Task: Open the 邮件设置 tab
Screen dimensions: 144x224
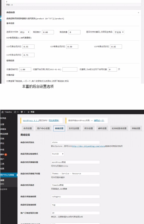Action: click(102, 128)
